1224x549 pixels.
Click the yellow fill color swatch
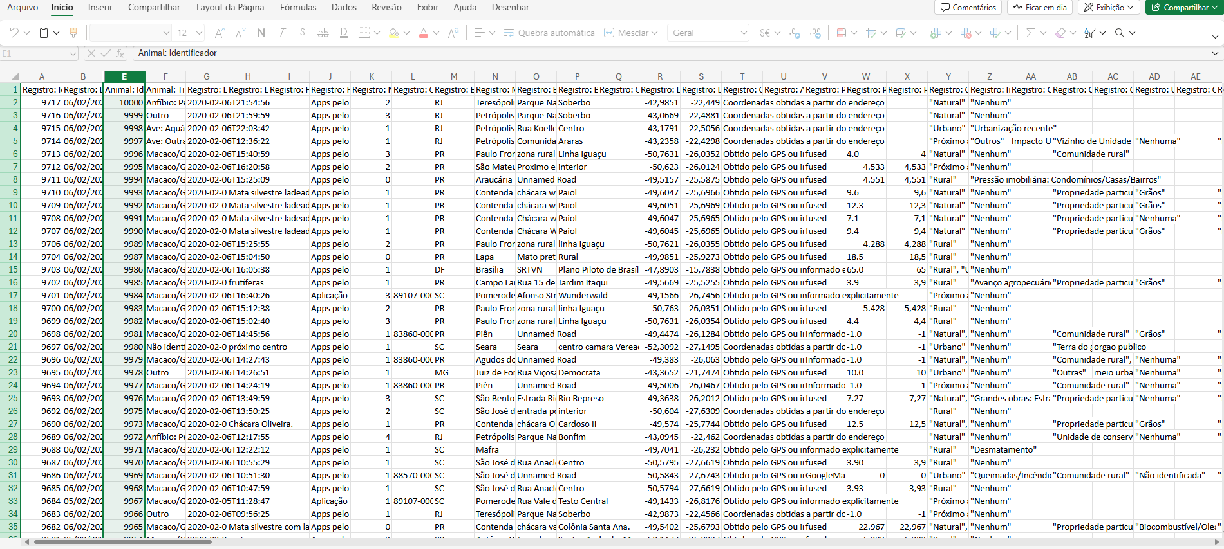pos(393,33)
